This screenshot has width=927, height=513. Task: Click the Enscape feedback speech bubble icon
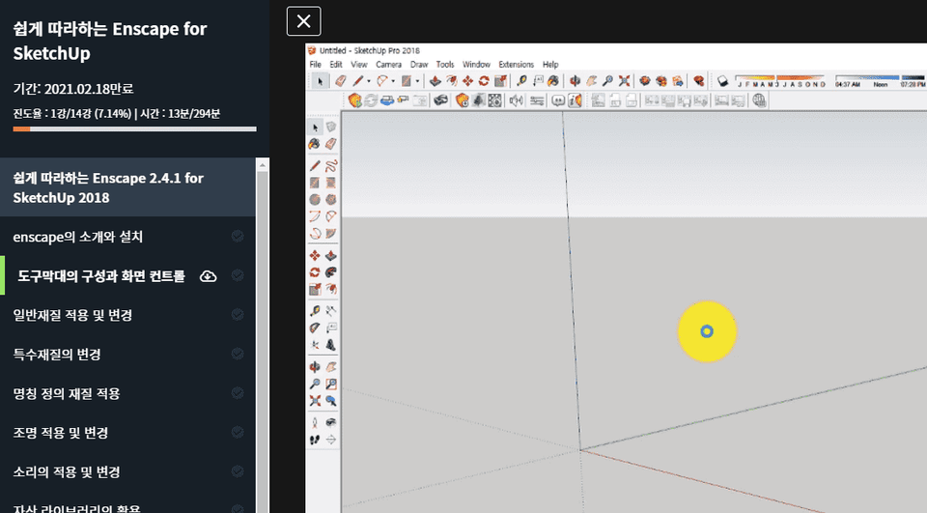point(557,100)
